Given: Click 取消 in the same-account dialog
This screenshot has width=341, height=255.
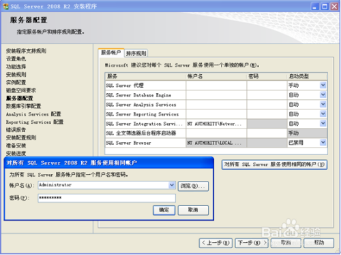Looking at the screenshot, I should tap(193, 210).
